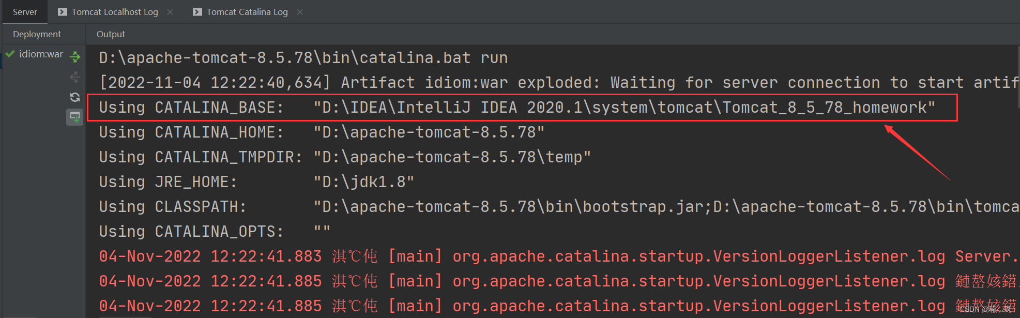The width and height of the screenshot is (1020, 318).
Task: Click the Deployment panel header
Action: pos(37,34)
